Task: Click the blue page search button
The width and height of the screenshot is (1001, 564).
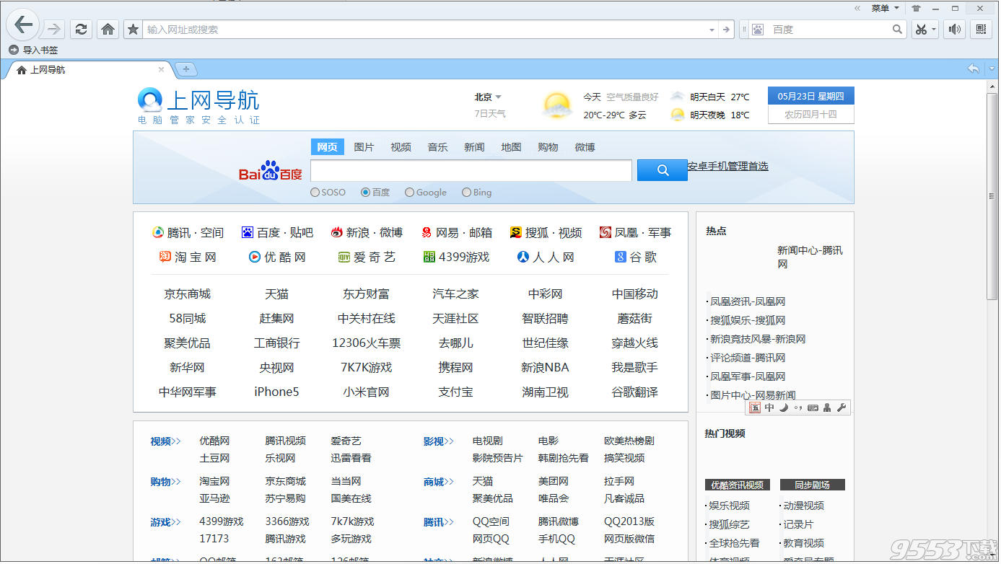Action: click(663, 171)
